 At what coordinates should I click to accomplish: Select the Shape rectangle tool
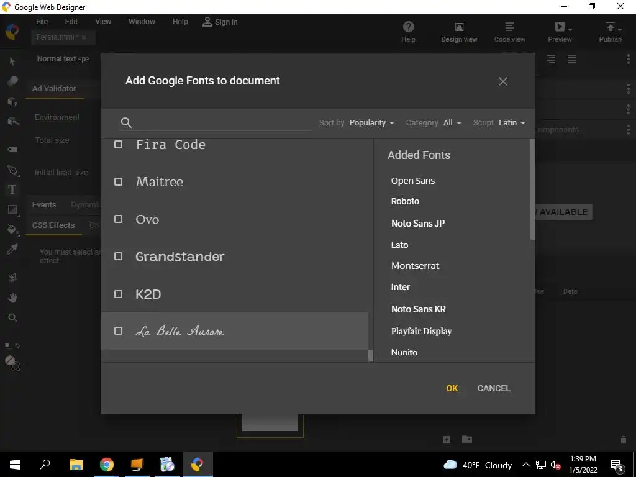(12, 209)
